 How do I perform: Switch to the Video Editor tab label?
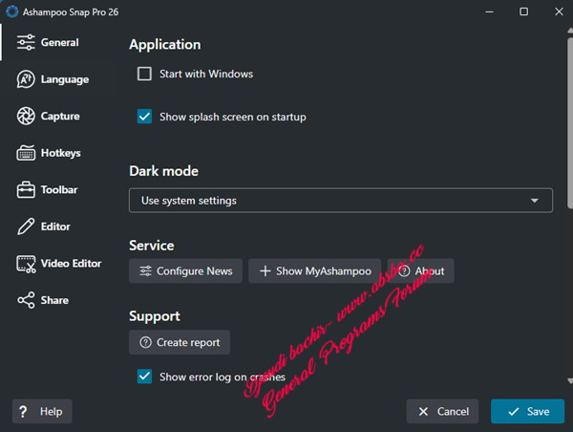pyautogui.click(x=71, y=264)
